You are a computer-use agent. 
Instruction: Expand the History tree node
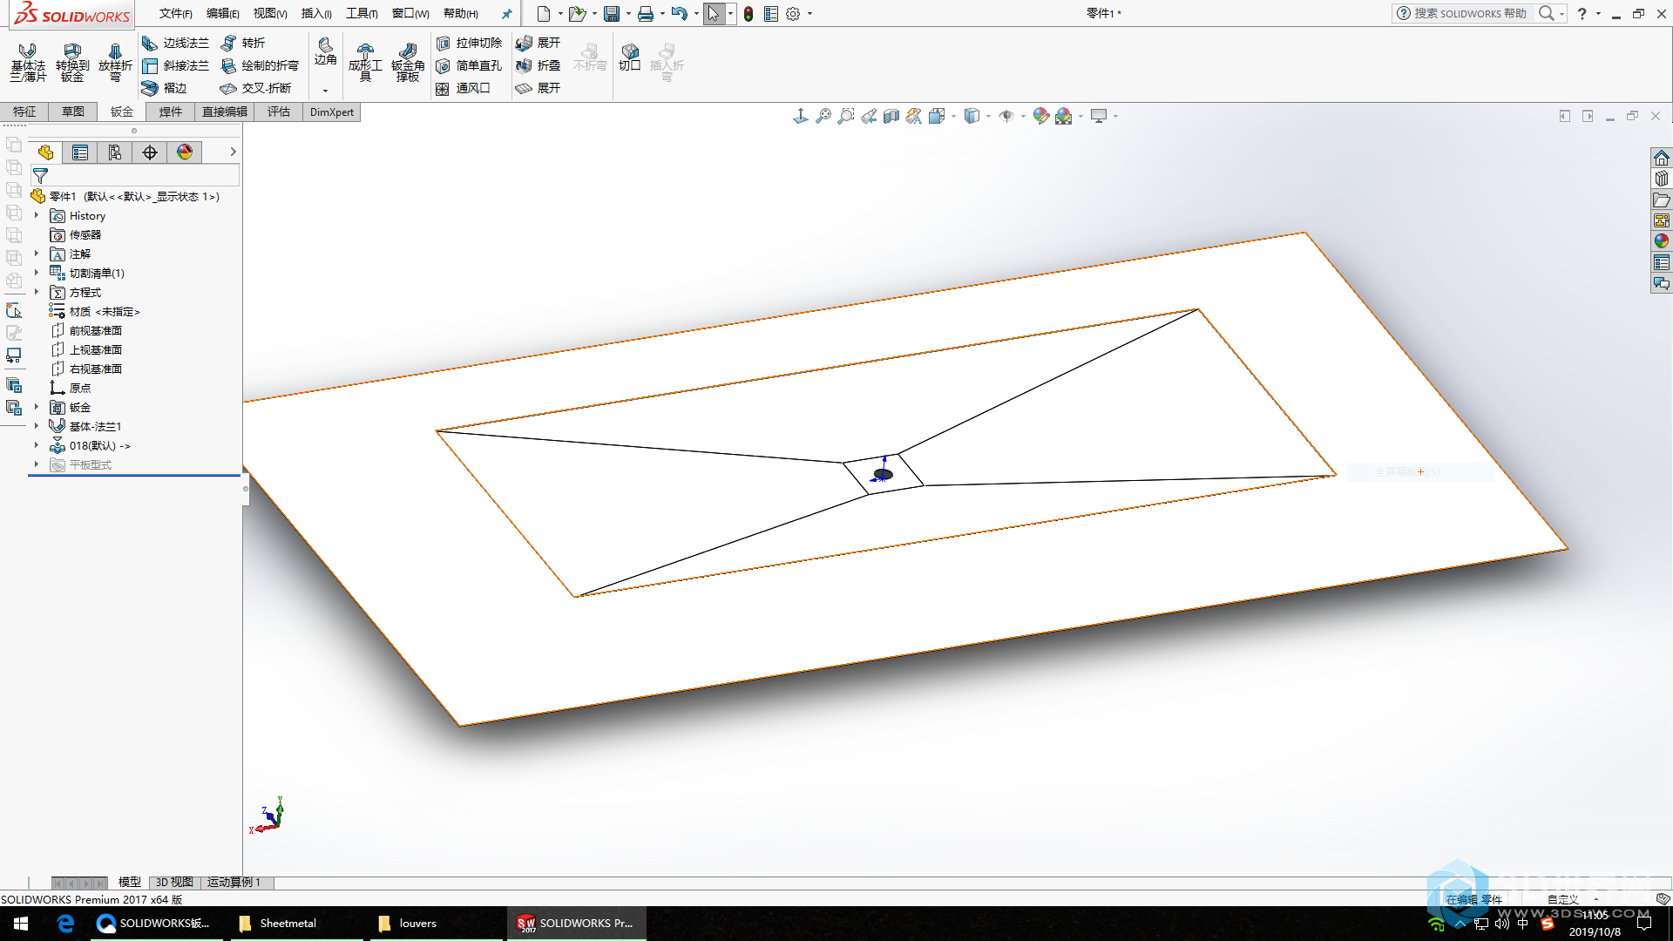pyautogui.click(x=37, y=215)
